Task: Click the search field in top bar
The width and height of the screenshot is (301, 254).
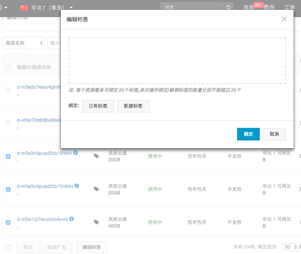Action: 192,7
